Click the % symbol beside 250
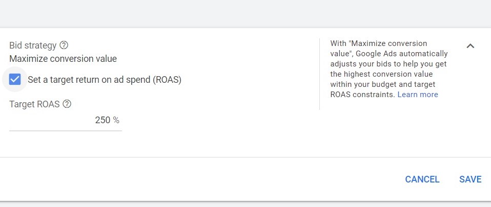The width and height of the screenshot is (491, 207). pyautogui.click(x=116, y=120)
